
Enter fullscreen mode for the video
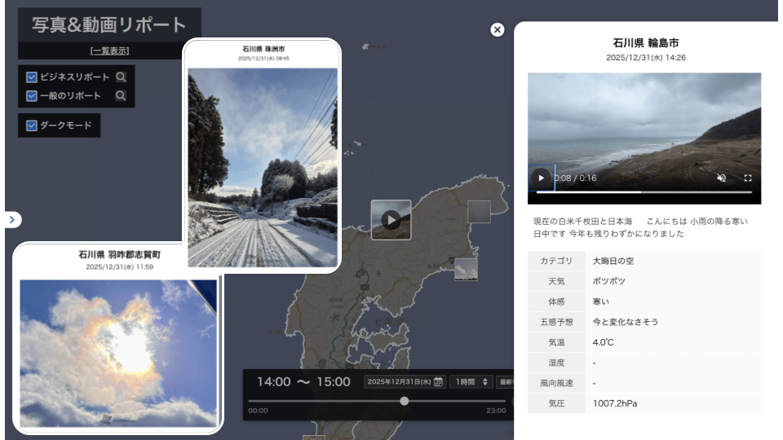pyautogui.click(x=748, y=178)
